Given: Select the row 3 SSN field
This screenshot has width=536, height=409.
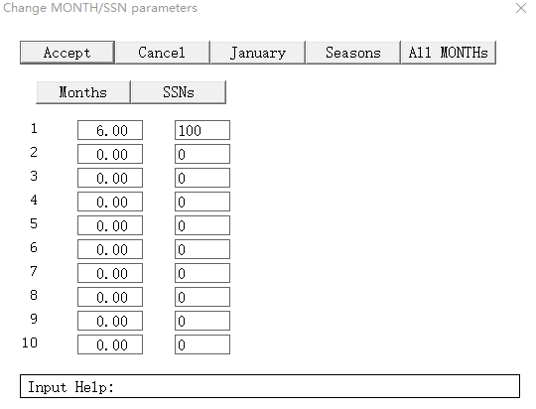Looking at the screenshot, I should [202, 178].
